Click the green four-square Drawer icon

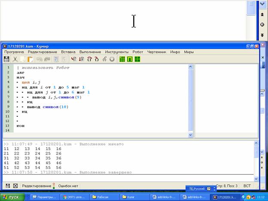[x=137, y=59]
